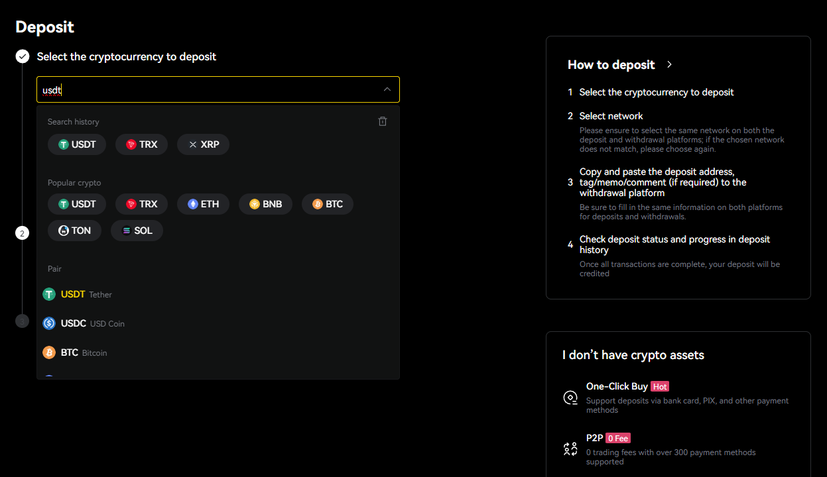The image size is (827, 477).
Task: Click the Tether logo in the Pair list
Action: [49, 294]
